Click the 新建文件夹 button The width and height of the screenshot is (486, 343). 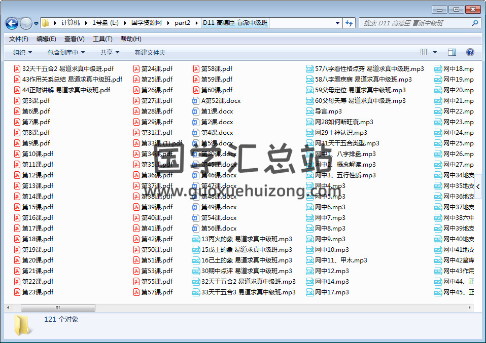[150, 53]
